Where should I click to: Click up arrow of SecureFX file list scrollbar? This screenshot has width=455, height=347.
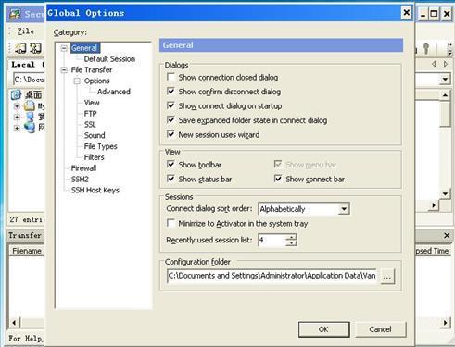tap(445, 95)
